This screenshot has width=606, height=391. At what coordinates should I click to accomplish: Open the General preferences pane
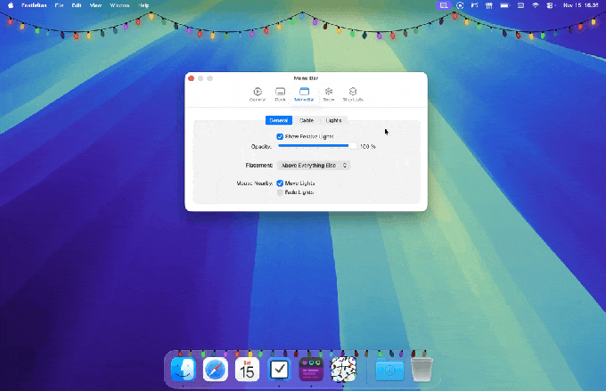(258, 94)
